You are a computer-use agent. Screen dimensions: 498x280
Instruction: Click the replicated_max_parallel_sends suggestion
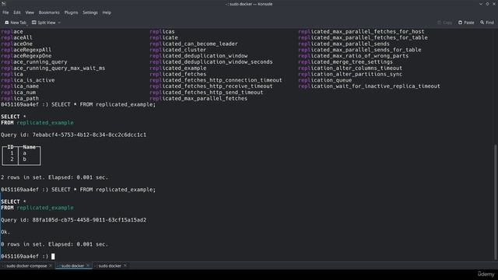344,44
